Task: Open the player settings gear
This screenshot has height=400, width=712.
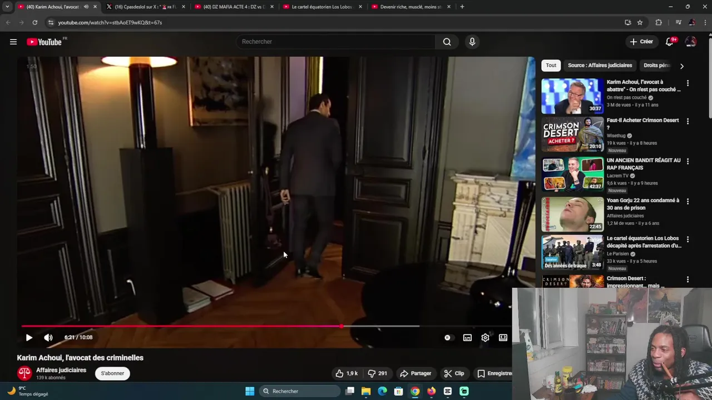Action: click(485, 337)
